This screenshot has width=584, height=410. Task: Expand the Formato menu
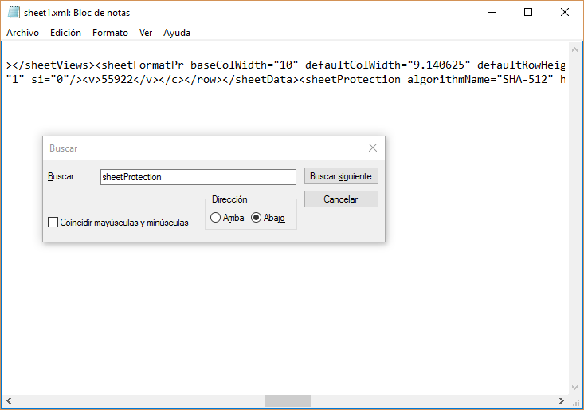[110, 33]
